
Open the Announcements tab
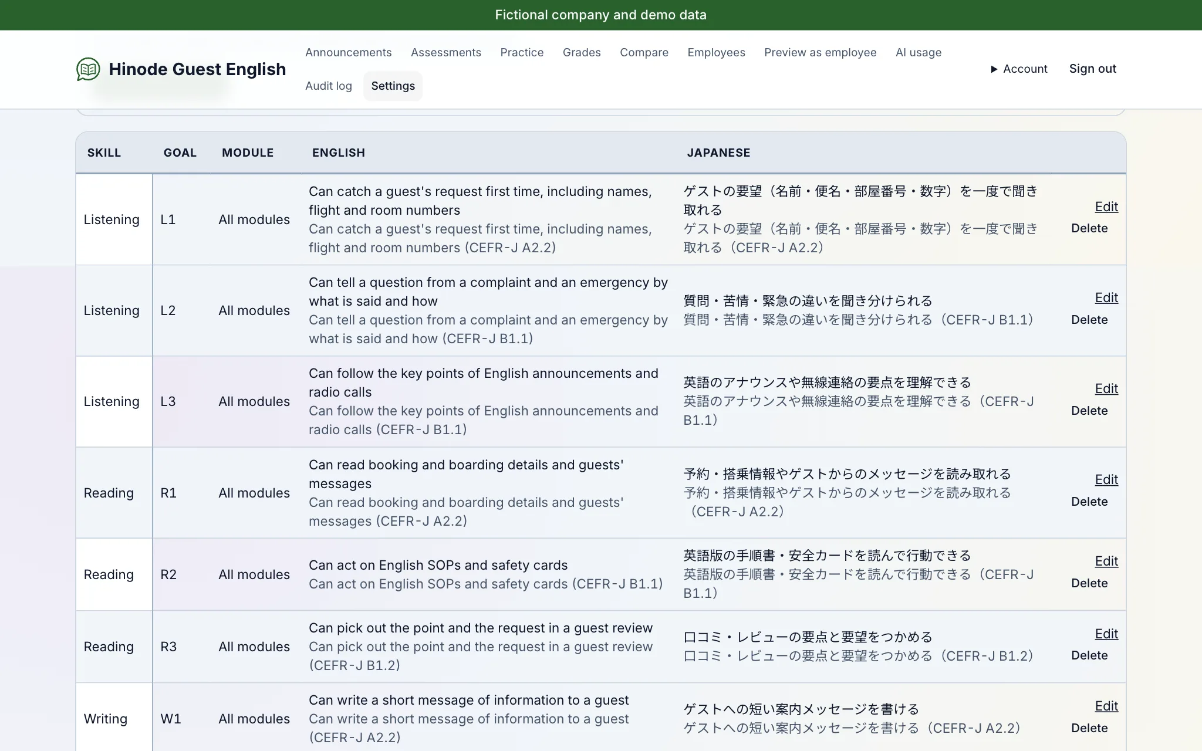(x=348, y=52)
